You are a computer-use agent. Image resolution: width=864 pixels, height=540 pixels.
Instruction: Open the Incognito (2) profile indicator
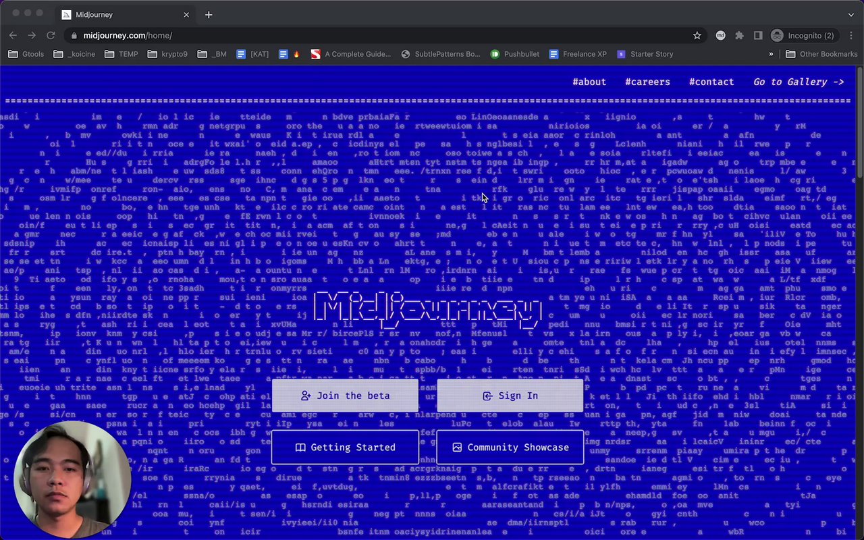803,35
